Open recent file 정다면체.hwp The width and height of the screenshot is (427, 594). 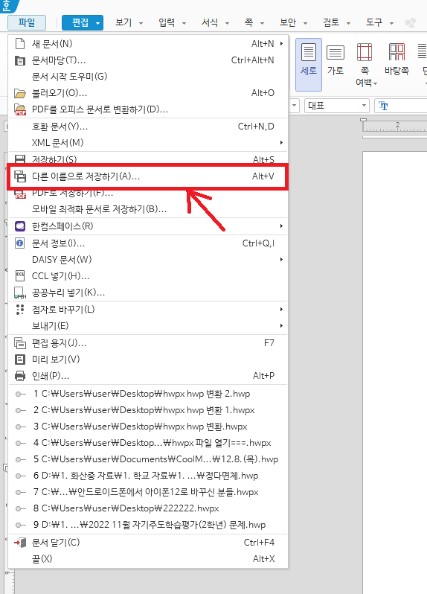[148, 476]
